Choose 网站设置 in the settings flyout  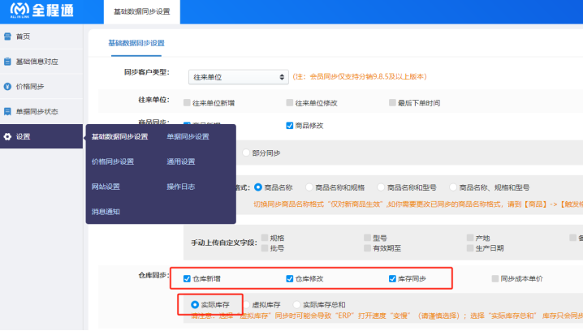coord(106,187)
